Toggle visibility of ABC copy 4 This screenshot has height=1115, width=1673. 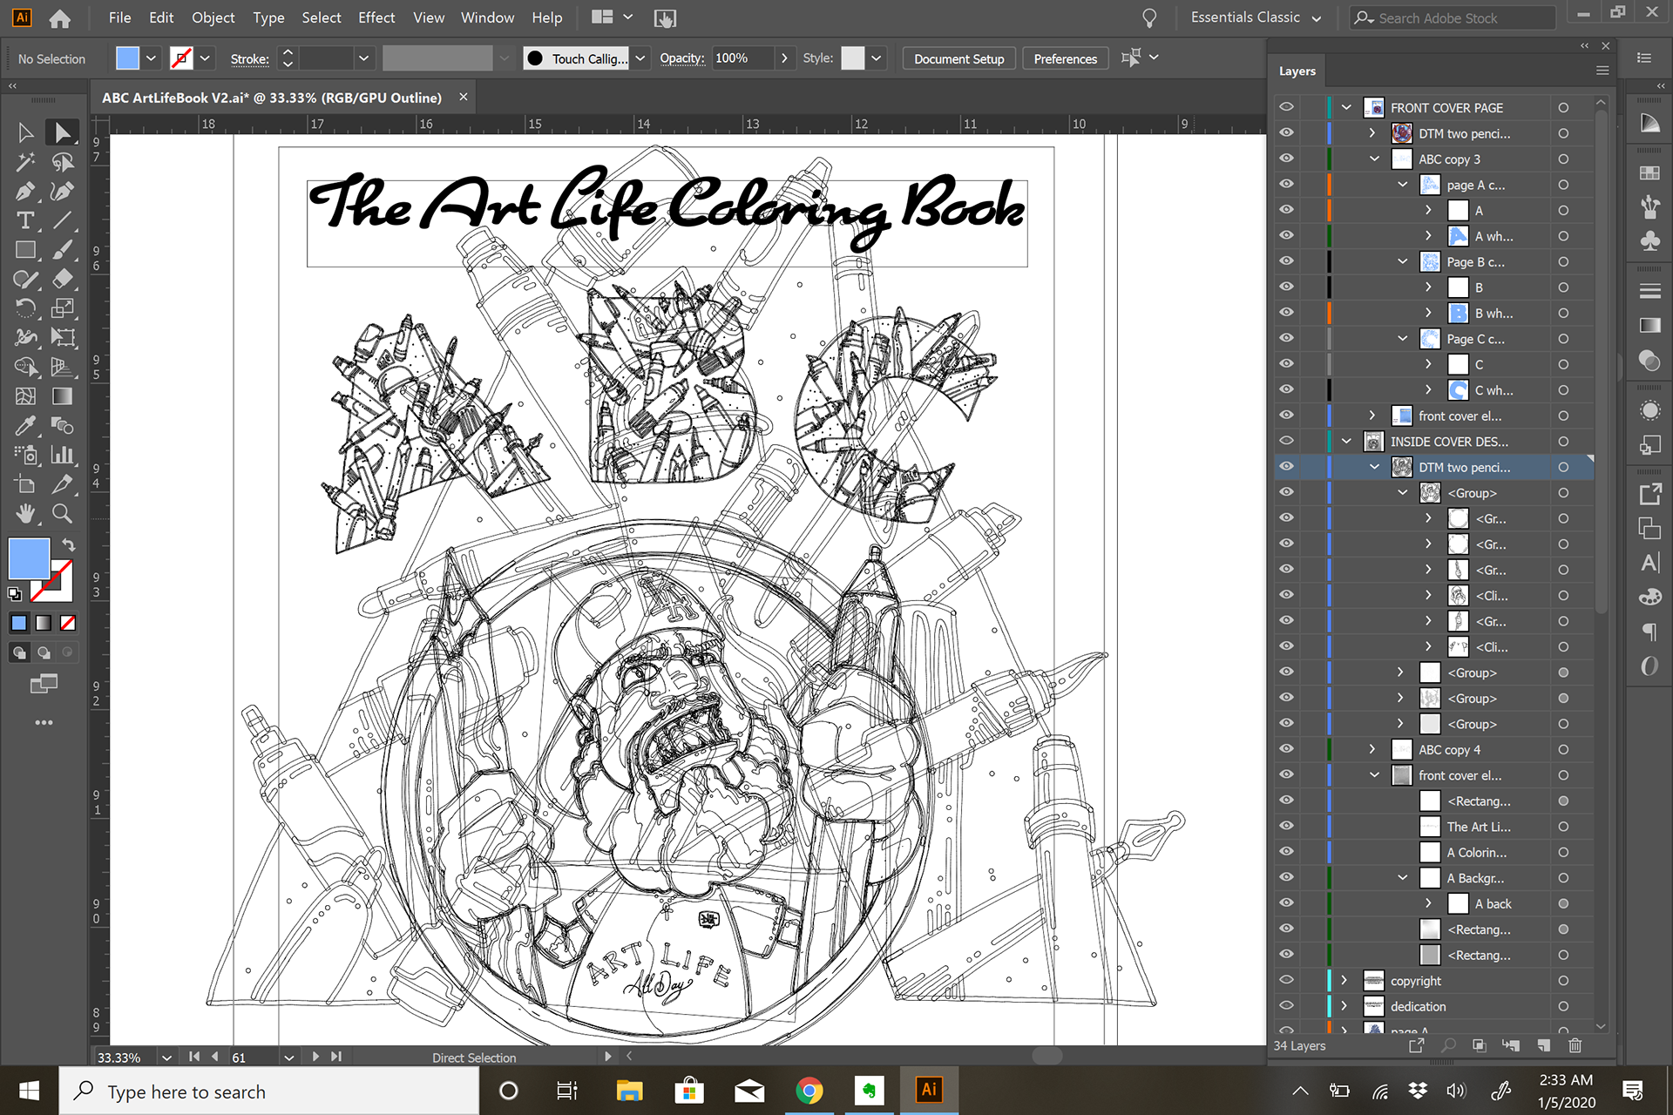tap(1287, 749)
